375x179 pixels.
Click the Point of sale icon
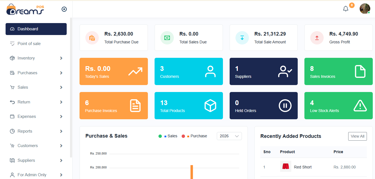click(12, 44)
